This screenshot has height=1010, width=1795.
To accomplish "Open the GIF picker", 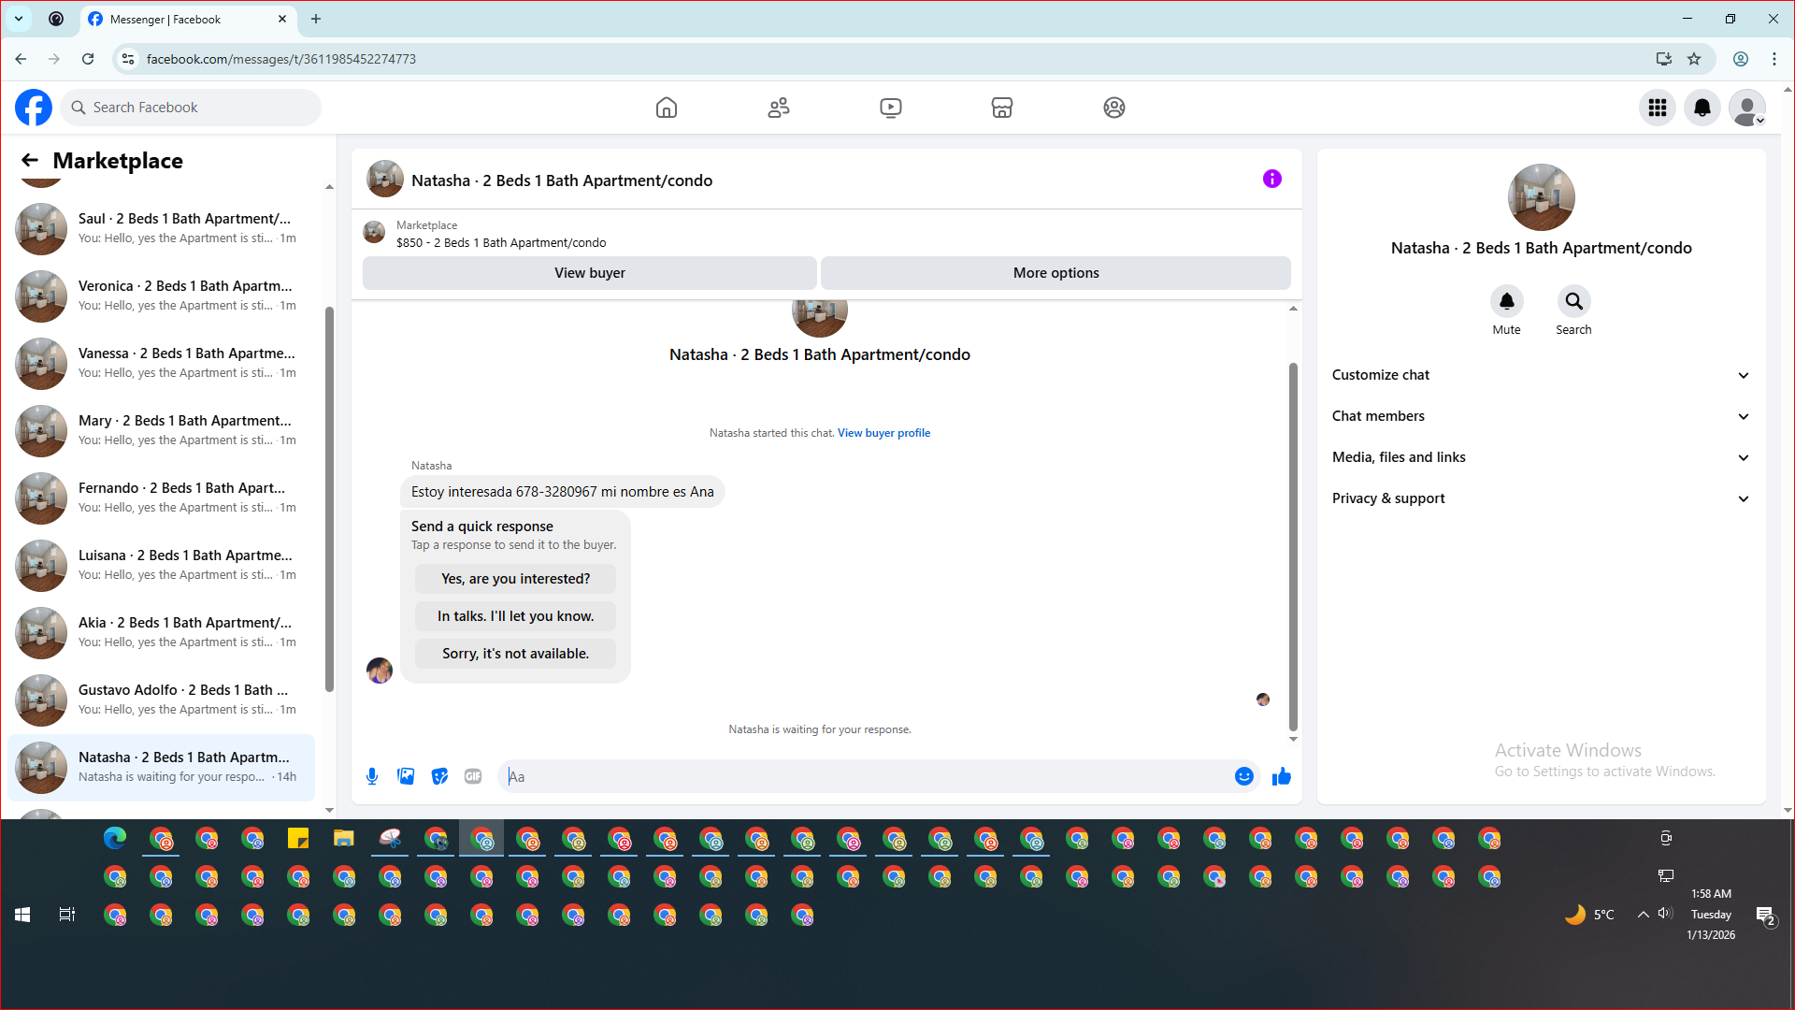I will 473,776.
